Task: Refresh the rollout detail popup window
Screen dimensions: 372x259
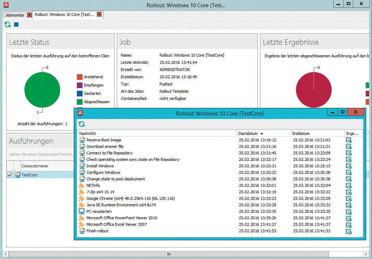Action: (82, 124)
